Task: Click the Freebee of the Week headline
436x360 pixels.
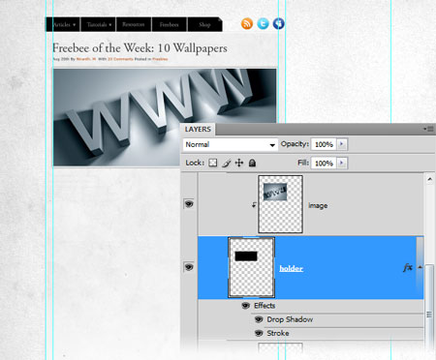Action: (x=140, y=48)
